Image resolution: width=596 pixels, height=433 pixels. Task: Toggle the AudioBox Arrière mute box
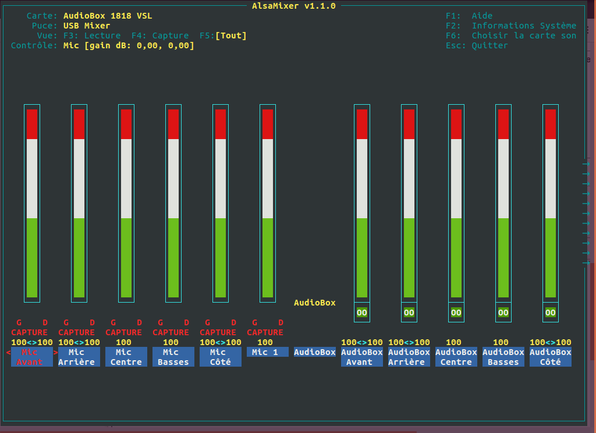coord(409,313)
